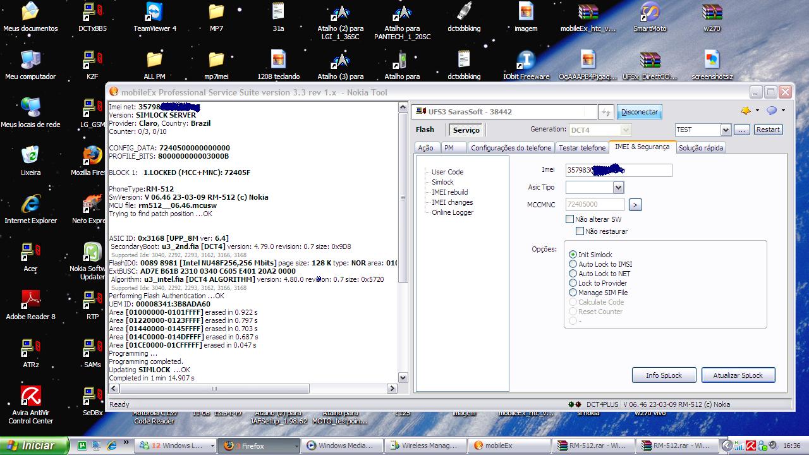
Task: Select Auto Lock to NET option
Action: click(x=573, y=274)
